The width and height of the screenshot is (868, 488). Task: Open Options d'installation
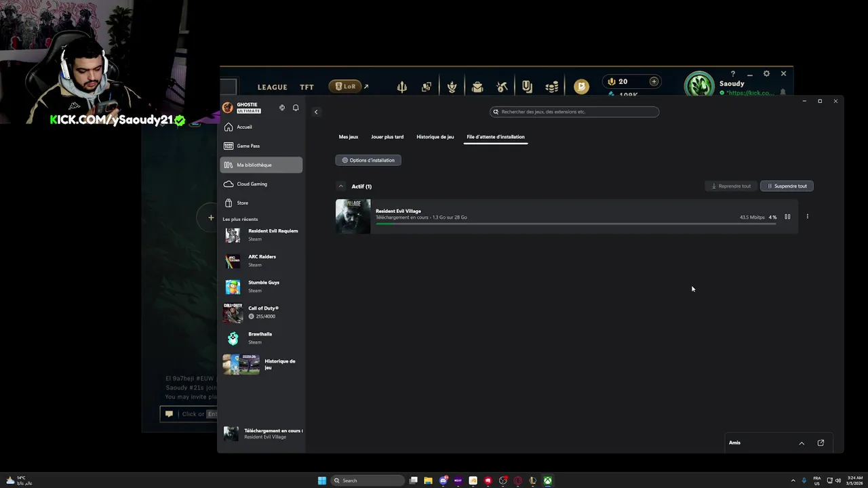coord(368,160)
